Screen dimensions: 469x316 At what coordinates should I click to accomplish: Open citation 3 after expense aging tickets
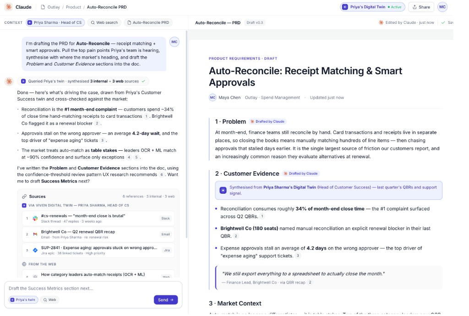click(102, 141)
